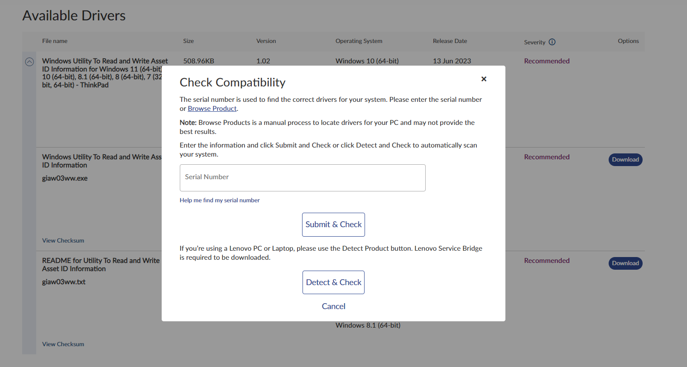Download the giaw03ww.exe file
687x367 pixels.
pyautogui.click(x=625, y=160)
